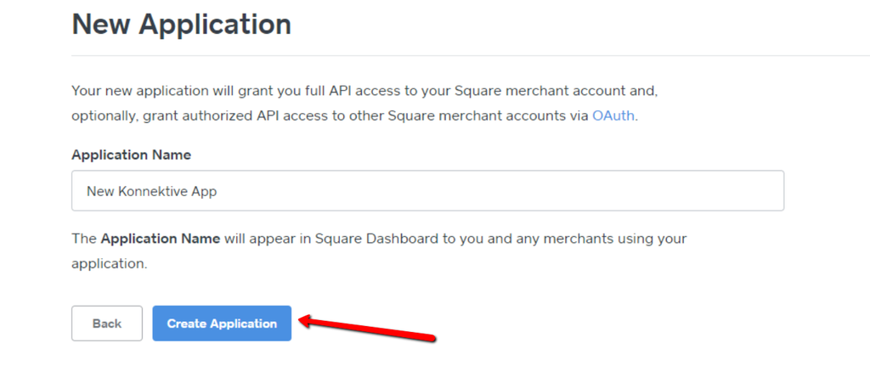Click the red arrowhead tip near the button
The height and width of the screenshot is (377, 870).
(x=302, y=322)
